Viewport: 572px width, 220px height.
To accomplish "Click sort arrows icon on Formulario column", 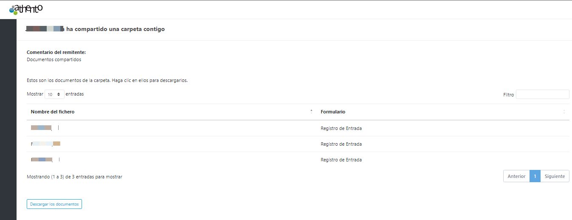I will [x=564, y=112].
